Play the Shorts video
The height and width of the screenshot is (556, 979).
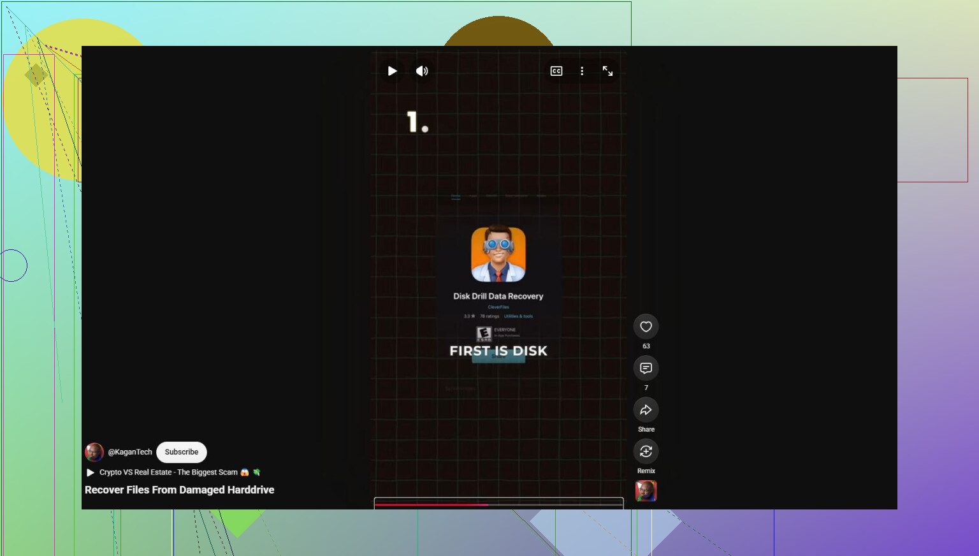[393, 71]
